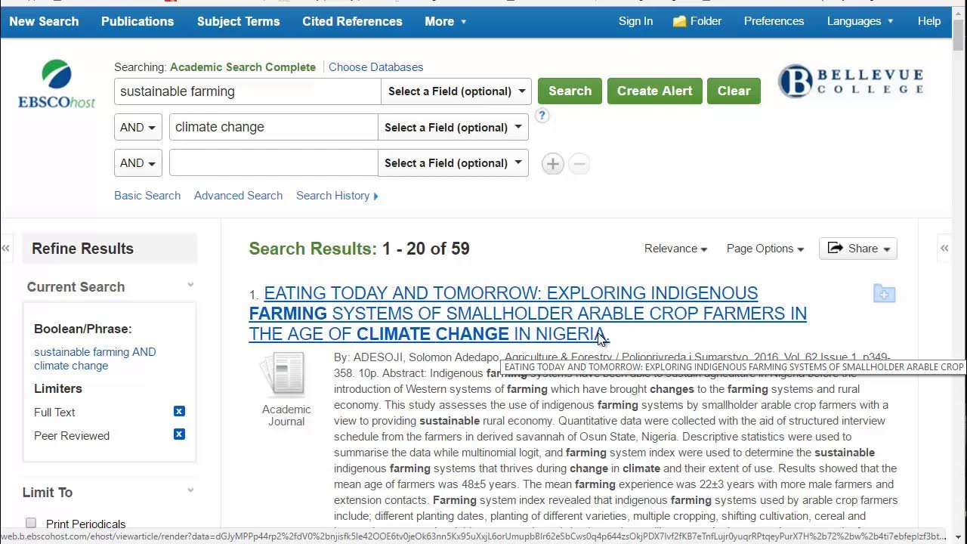Remove search row with minus icon
The width and height of the screenshot is (967, 544).
tap(579, 164)
